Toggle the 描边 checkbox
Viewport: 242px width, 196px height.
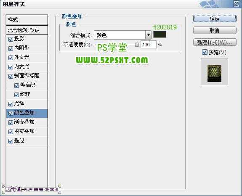coord(11,141)
